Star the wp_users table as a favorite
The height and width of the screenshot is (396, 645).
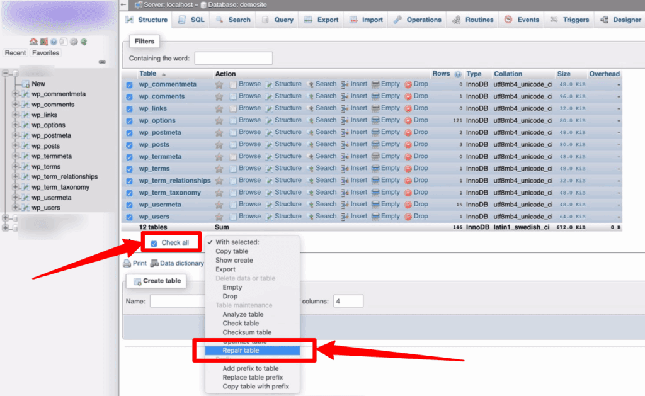pos(219,217)
